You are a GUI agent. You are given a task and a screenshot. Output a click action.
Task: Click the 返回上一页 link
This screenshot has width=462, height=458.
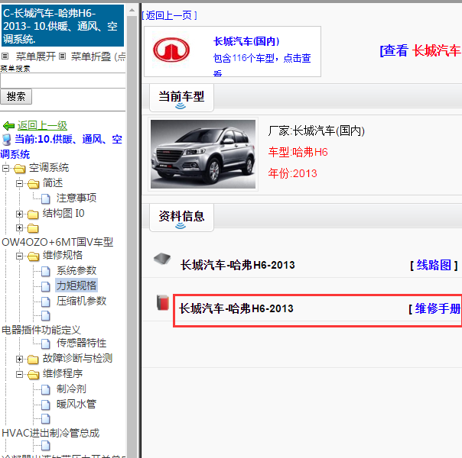(169, 15)
